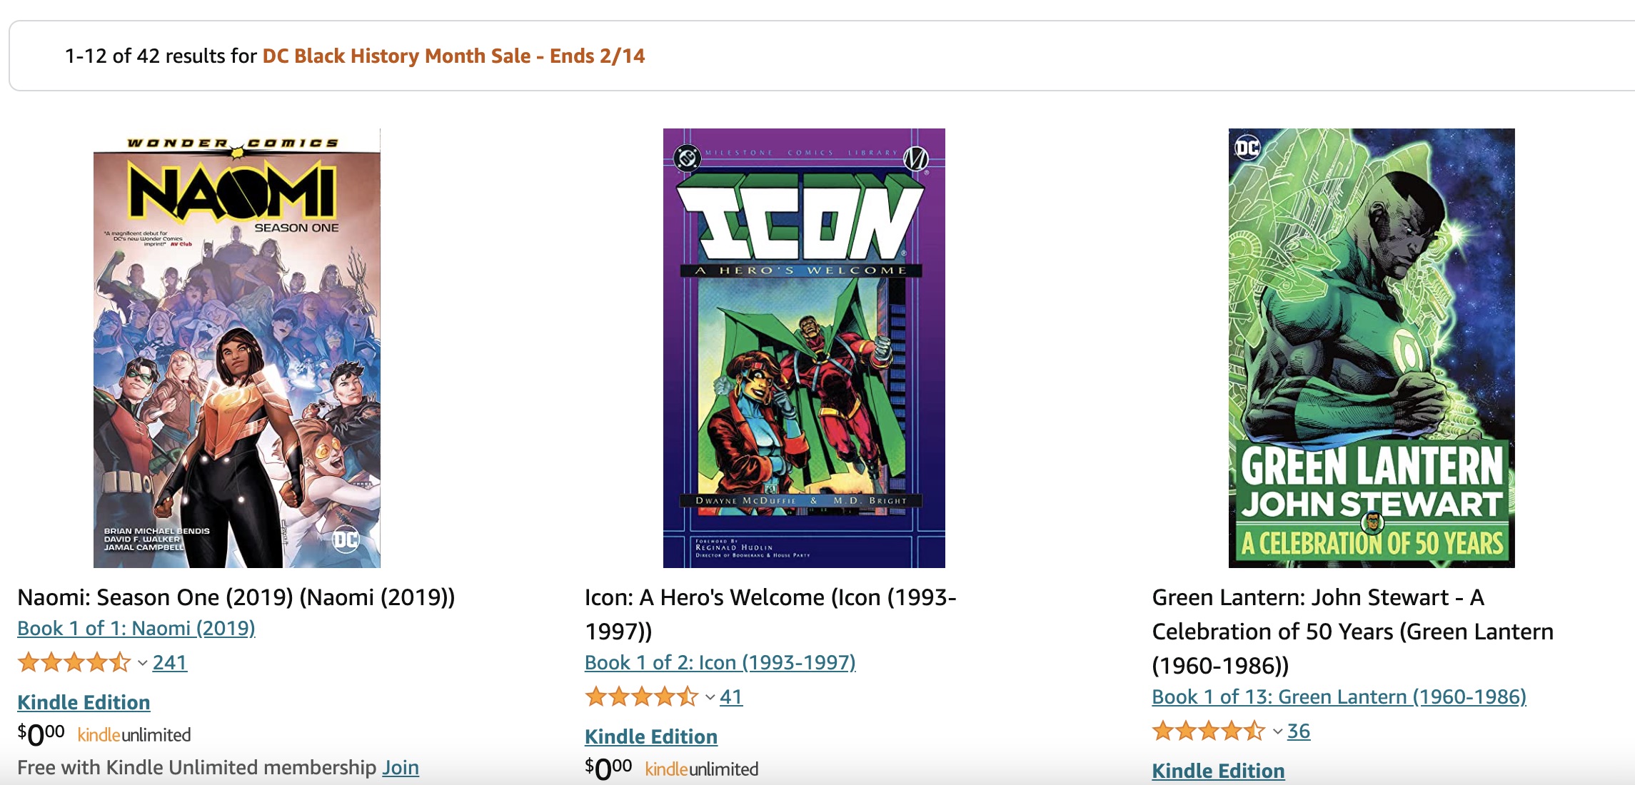This screenshot has height=785, width=1635.
Task: Click the Green Lantern star rating
Action: point(1209,731)
